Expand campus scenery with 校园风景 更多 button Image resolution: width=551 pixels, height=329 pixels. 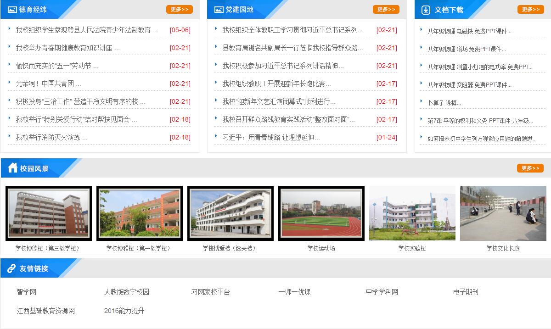[530, 168]
